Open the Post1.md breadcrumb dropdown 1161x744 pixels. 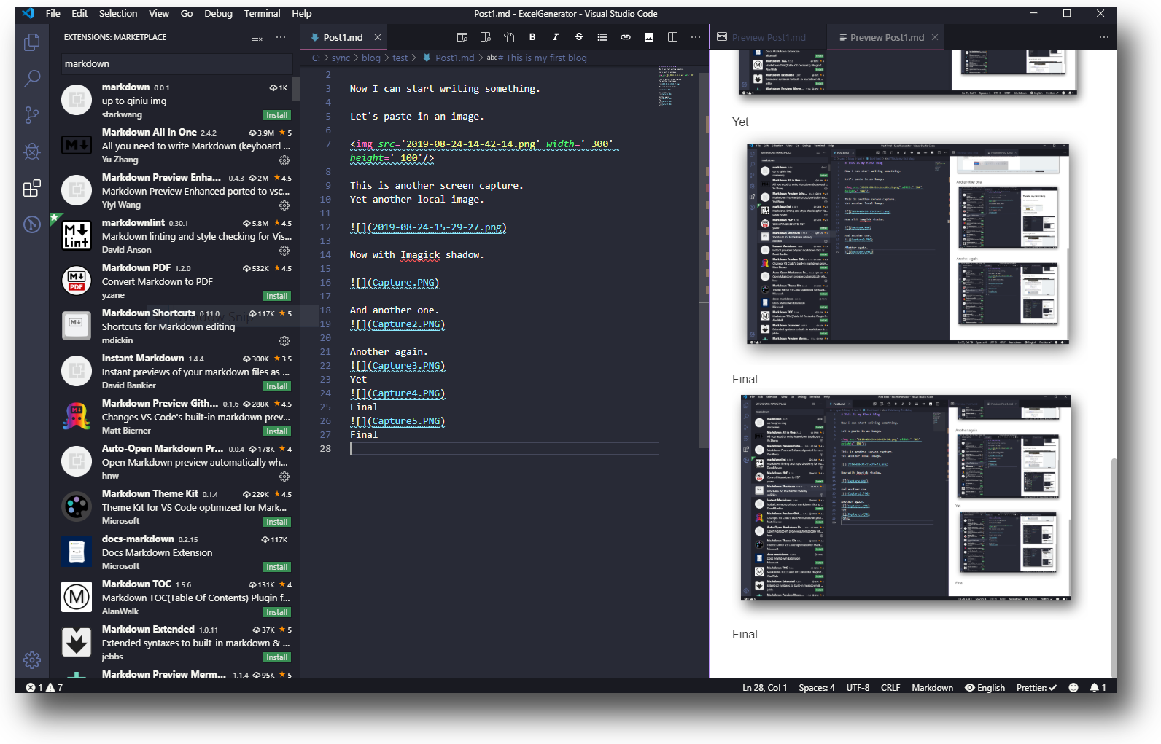tap(449, 58)
